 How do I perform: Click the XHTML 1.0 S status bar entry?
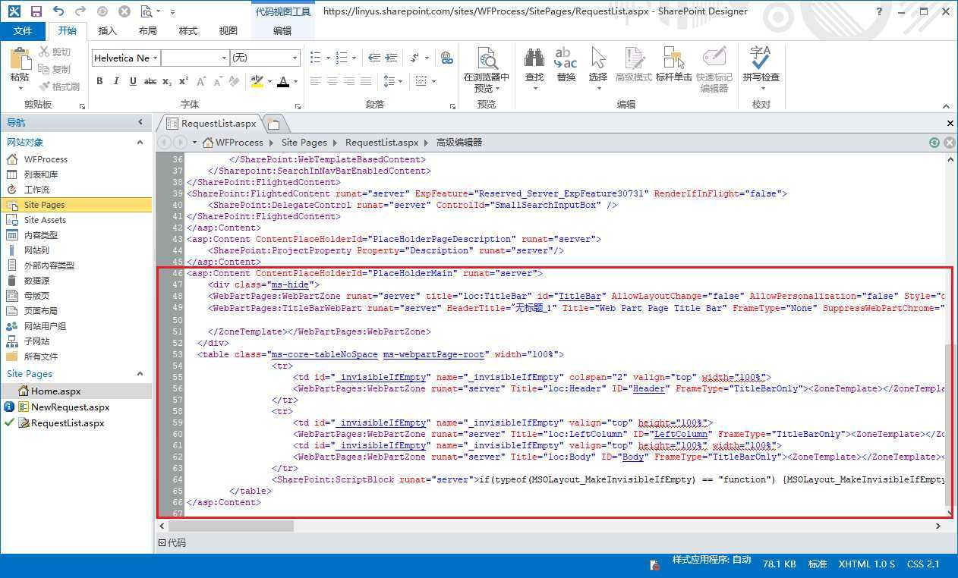[x=866, y=564]
